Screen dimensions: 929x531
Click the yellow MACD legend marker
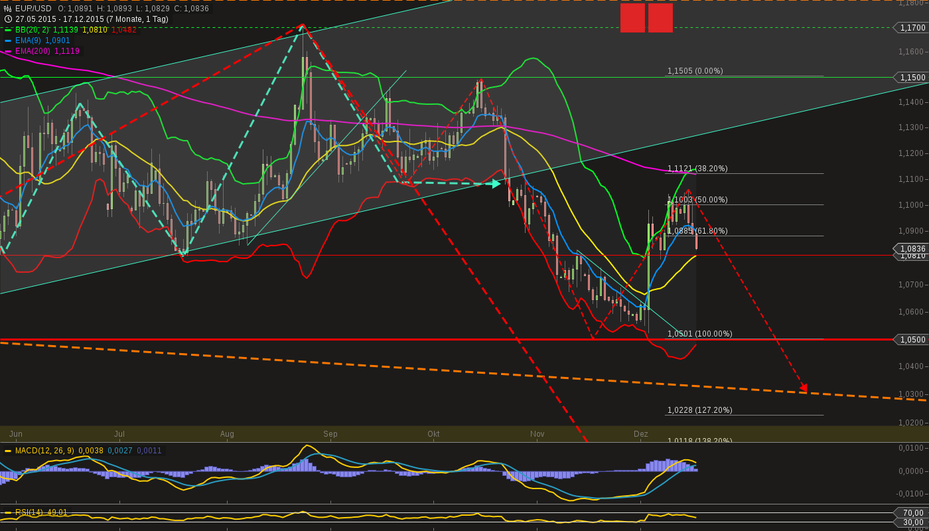8,451
